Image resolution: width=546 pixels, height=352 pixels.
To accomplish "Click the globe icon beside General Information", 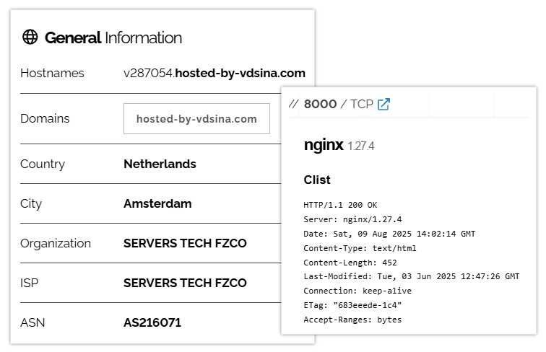I will tap(30, 37).
